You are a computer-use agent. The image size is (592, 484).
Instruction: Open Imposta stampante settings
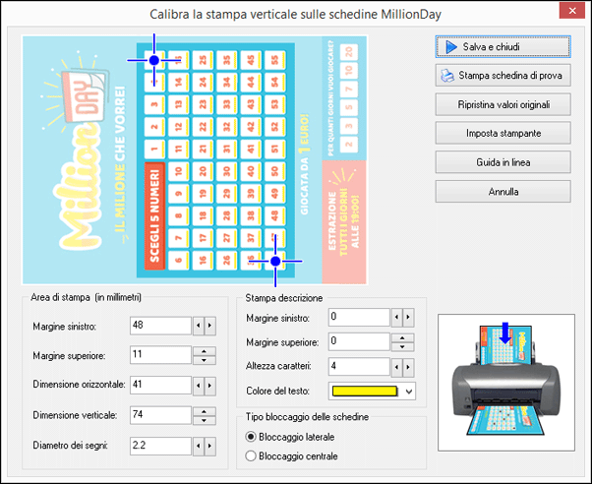click(503, 132)
